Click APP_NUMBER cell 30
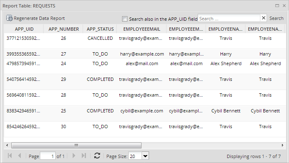Image resolution: width=289 pixels, height=163 pixels. click(x=64, y=127)
